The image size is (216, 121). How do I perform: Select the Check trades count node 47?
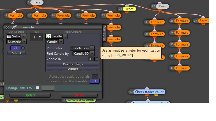coord(149,92)
